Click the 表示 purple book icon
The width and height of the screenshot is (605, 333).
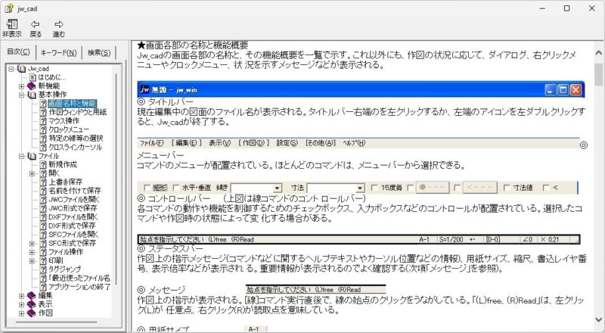tap(32, 304)
